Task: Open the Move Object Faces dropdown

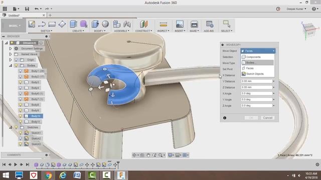Action: click(x=258, y=51)
